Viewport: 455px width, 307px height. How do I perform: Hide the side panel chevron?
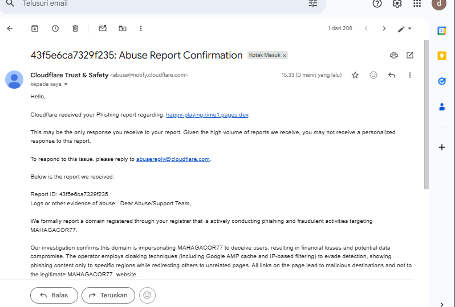(x=442, y=304)
